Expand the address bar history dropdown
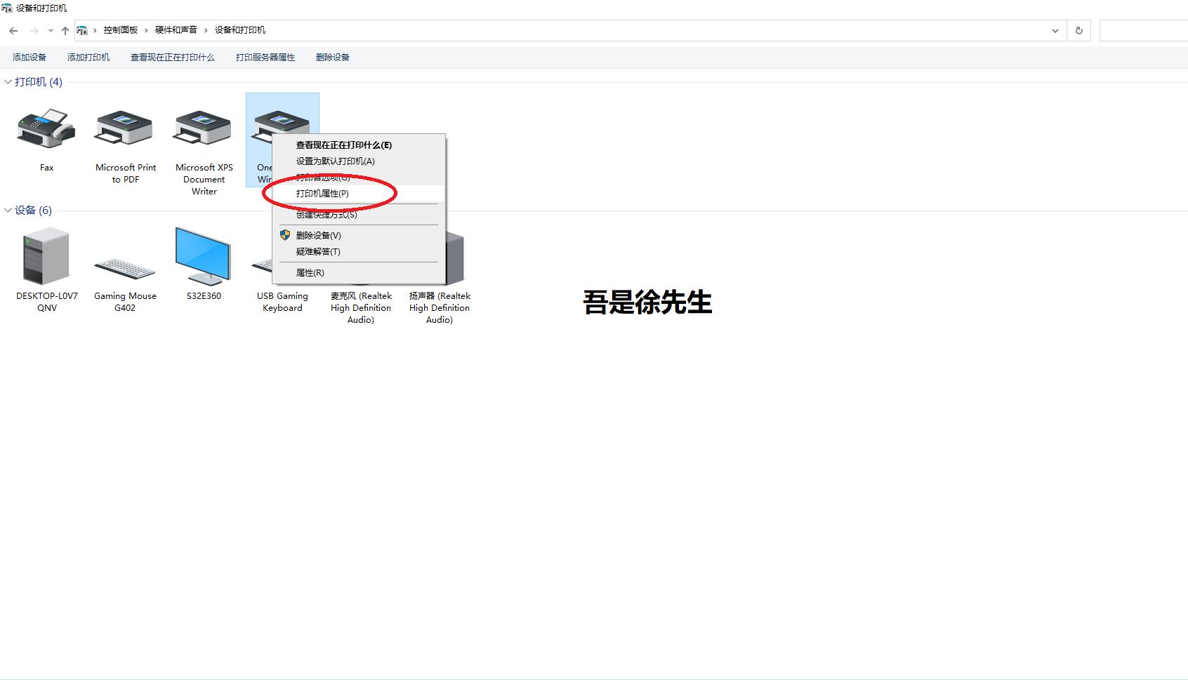Viewport: 1188px width, 680px height. [x=1055, y=30]
